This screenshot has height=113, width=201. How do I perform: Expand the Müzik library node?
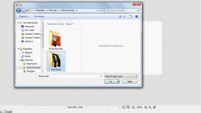pos(20,56)
